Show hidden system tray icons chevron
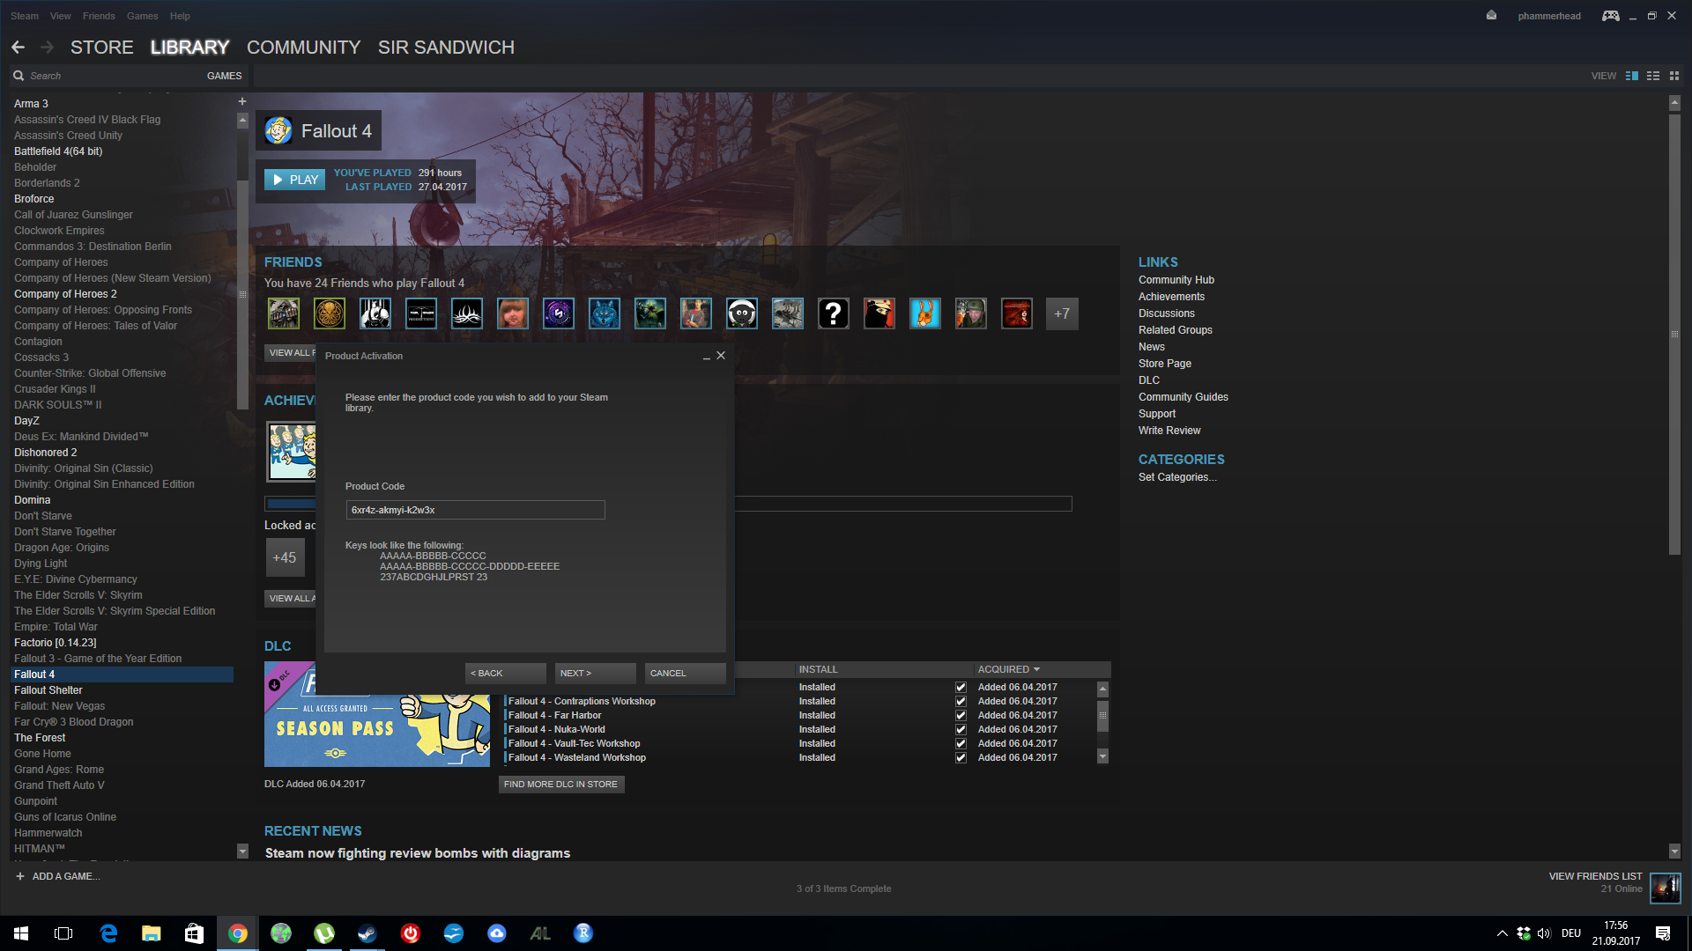The image size is (1692, 951). tap(1502, 933)
